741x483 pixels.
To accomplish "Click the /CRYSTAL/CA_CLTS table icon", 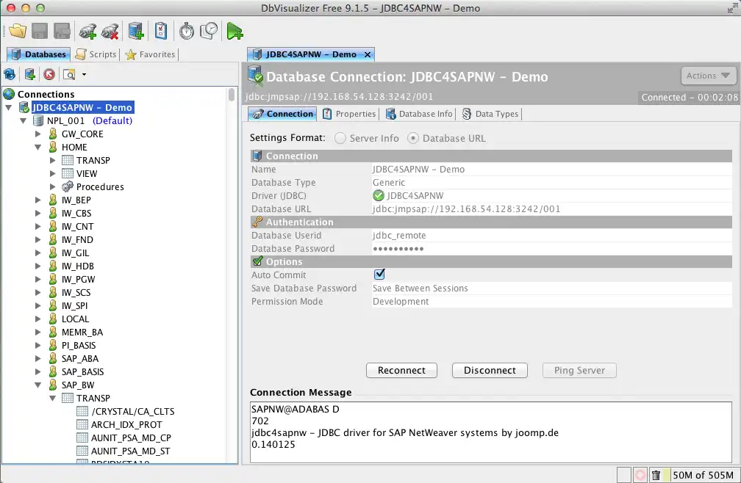I will pos(82,411).
